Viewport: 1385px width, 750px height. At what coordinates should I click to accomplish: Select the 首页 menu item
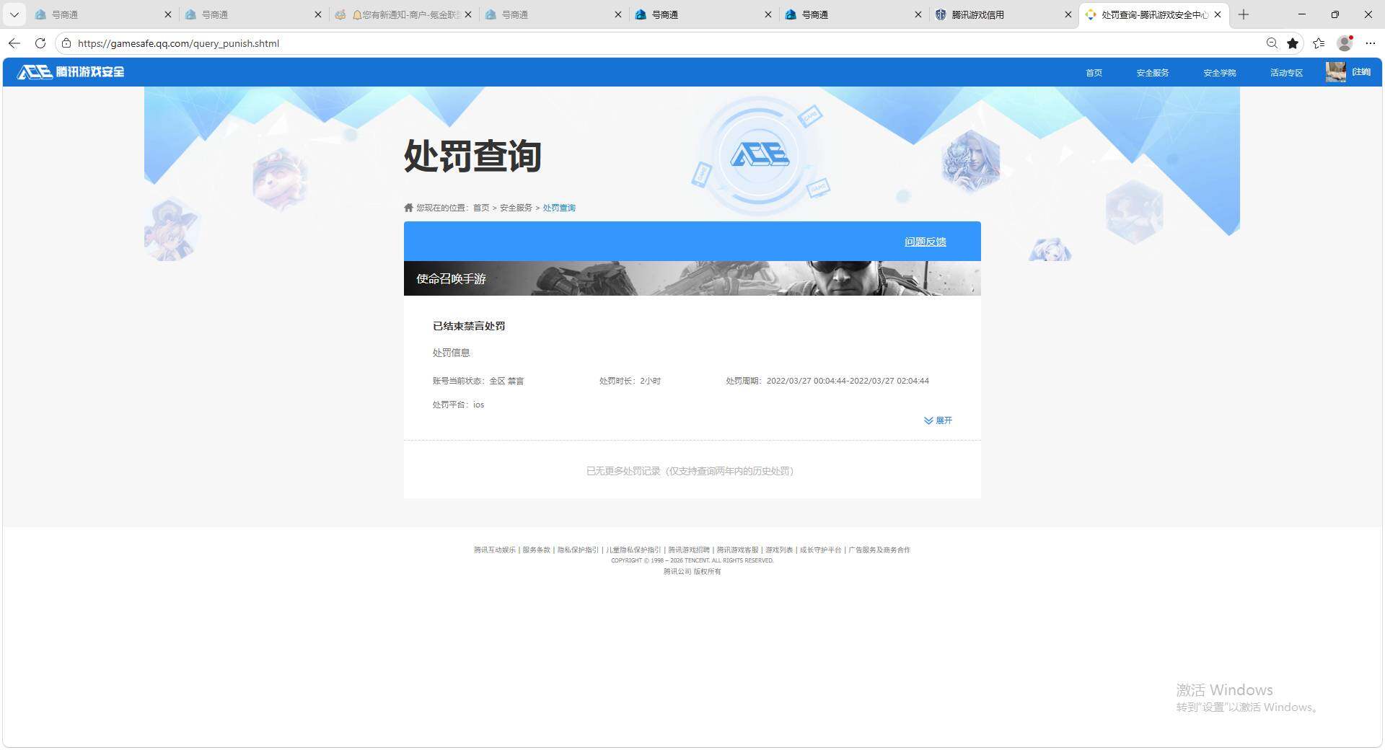(x=1094, y=72)
